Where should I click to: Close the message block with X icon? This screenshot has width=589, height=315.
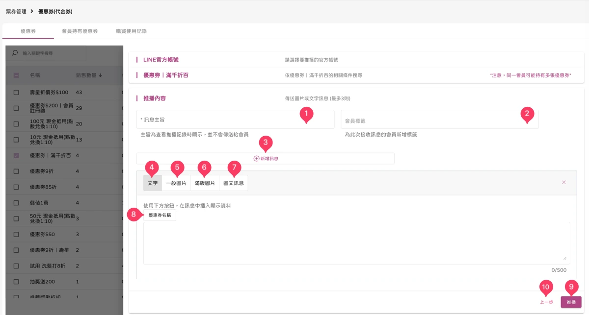coord(563,182)
